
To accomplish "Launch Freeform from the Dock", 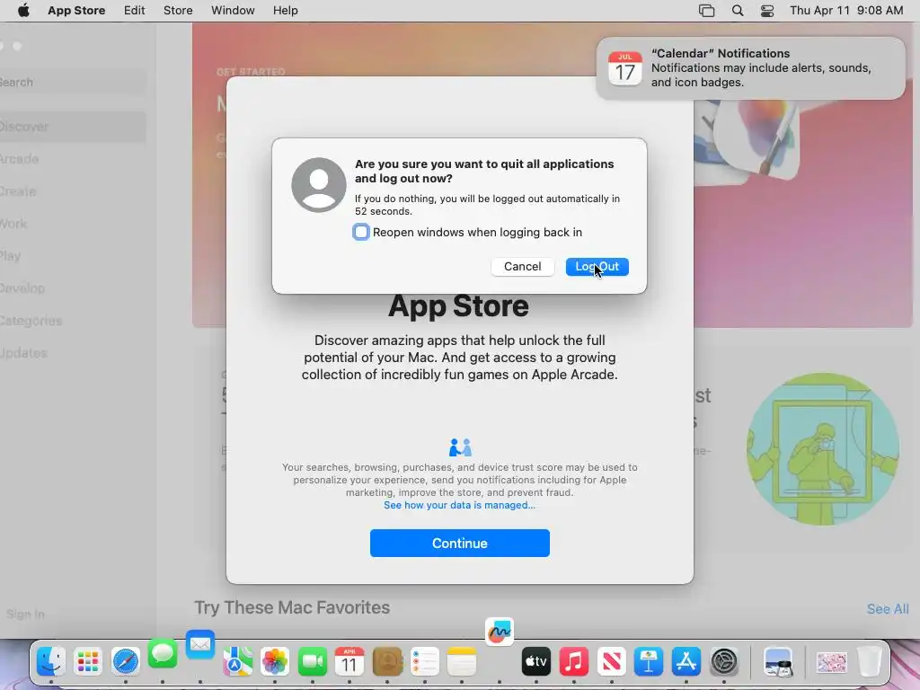I will tap(500, 632).
